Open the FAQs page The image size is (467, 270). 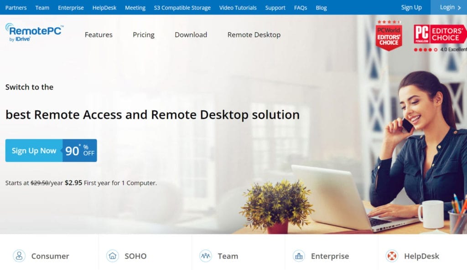tap(301, 8)
